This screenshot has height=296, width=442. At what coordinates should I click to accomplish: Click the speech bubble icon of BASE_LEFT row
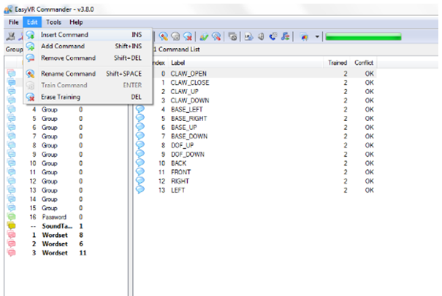point(140,109)
